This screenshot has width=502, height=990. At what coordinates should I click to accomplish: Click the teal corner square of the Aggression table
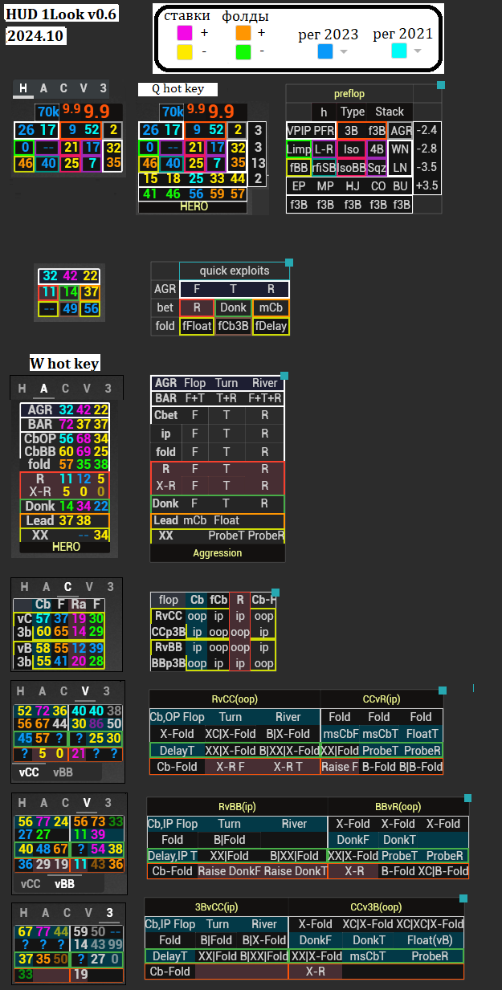284,375
